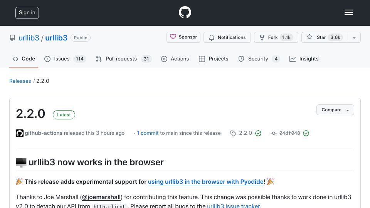Open the using urllib3 with Pyodide link
The height and width of the screenshot is (208, 370).
(x=206, y=182)
